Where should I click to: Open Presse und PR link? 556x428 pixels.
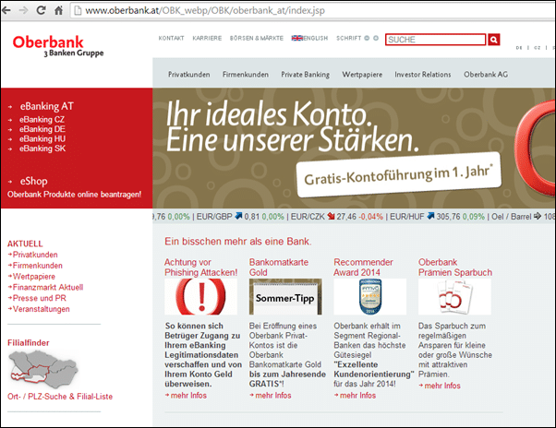click(x=40, y=298)
